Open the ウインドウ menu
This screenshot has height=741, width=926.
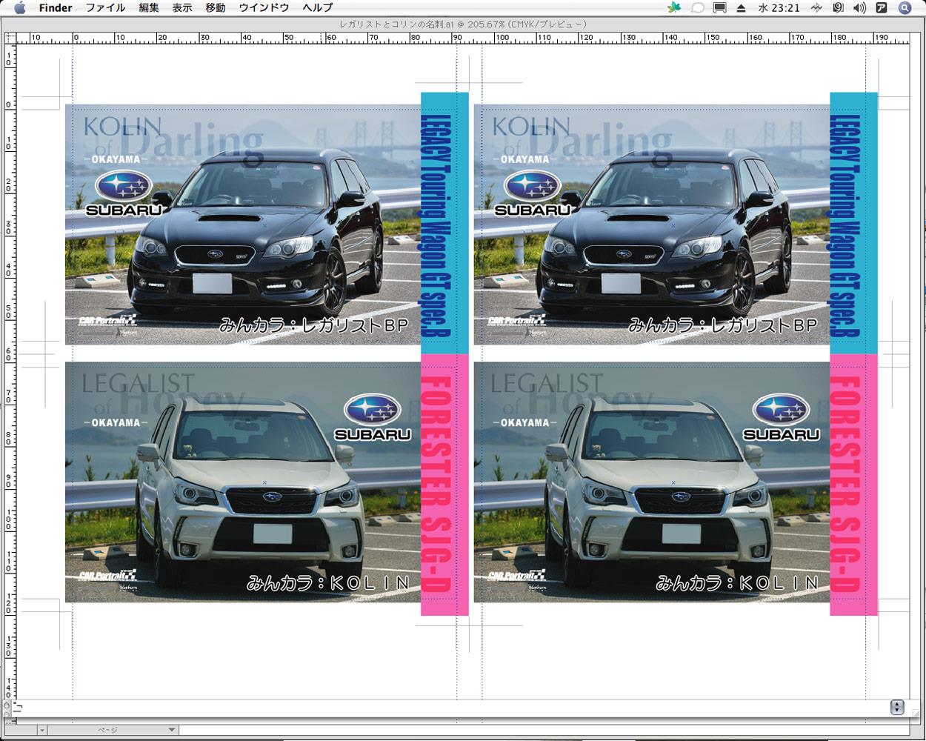pyautogui.click(x=264, y=7)
